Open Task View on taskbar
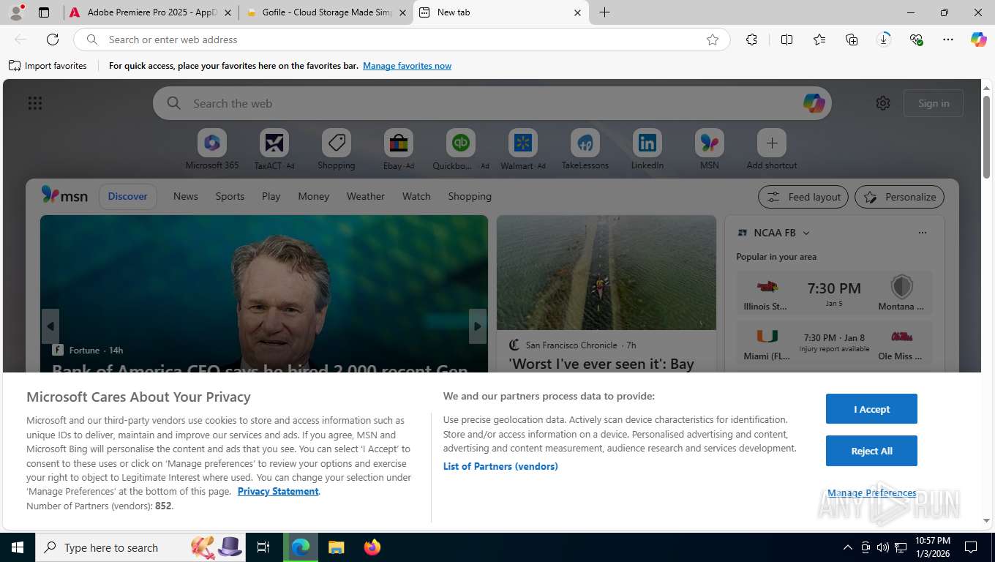 [263, 547]
